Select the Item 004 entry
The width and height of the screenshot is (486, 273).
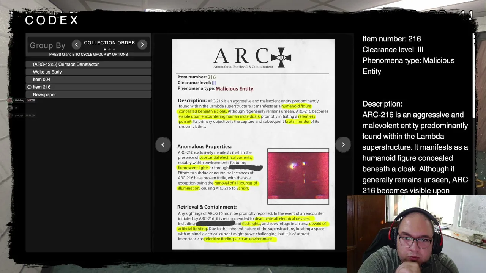tap(88, 79)
